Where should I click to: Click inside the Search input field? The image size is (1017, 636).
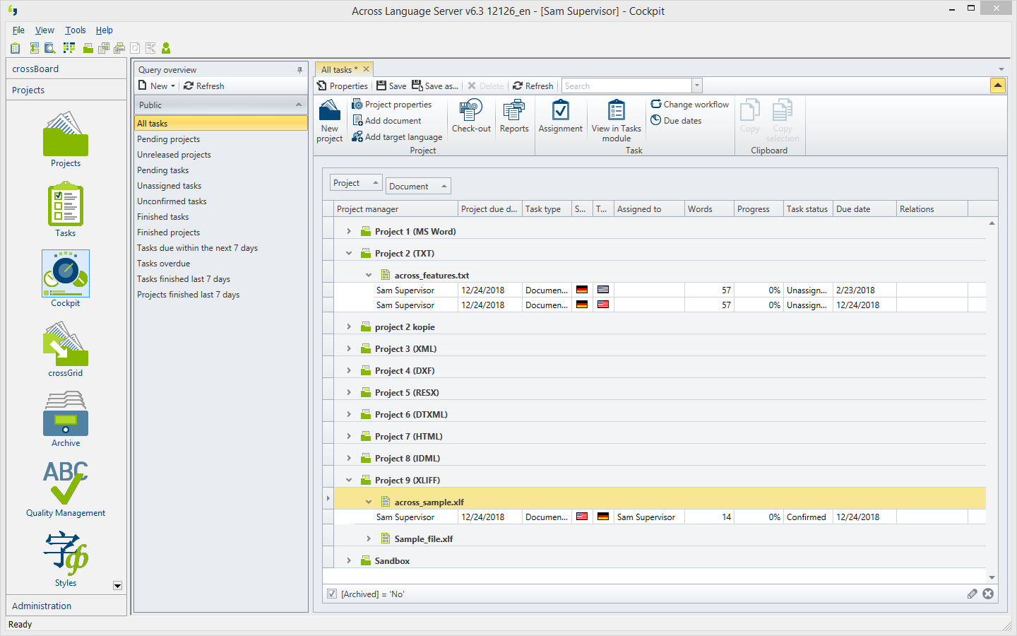pyautogui.click(x=626, y=86)
